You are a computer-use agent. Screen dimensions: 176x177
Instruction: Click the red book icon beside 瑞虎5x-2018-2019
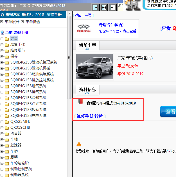point(81,101)
